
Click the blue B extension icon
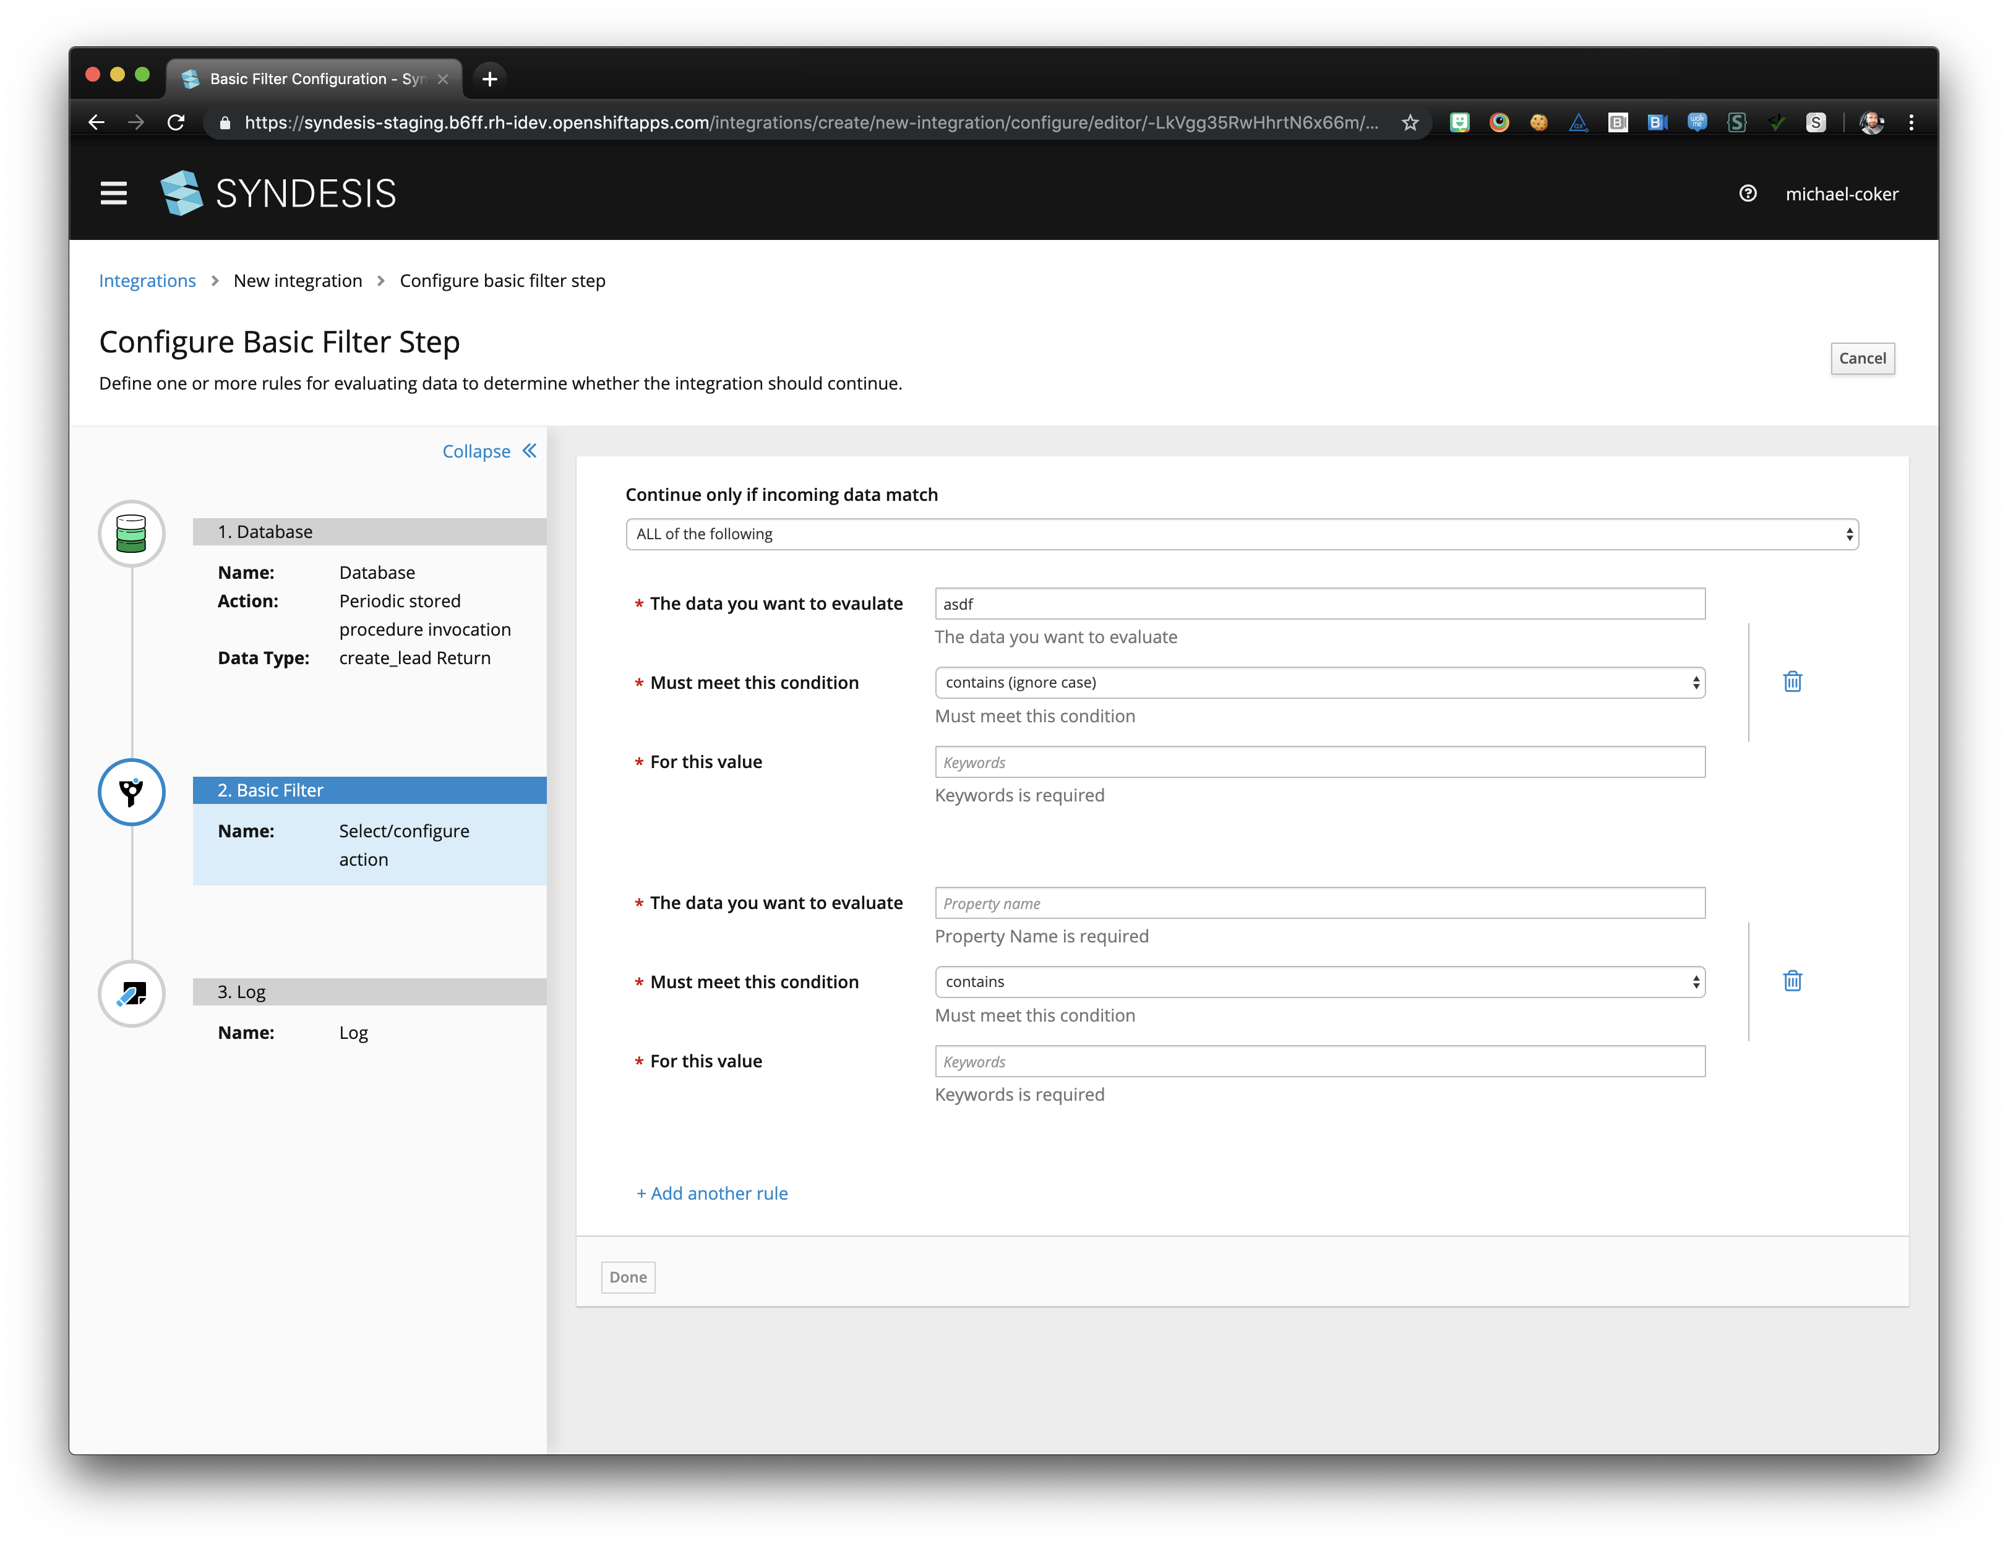1658,122
